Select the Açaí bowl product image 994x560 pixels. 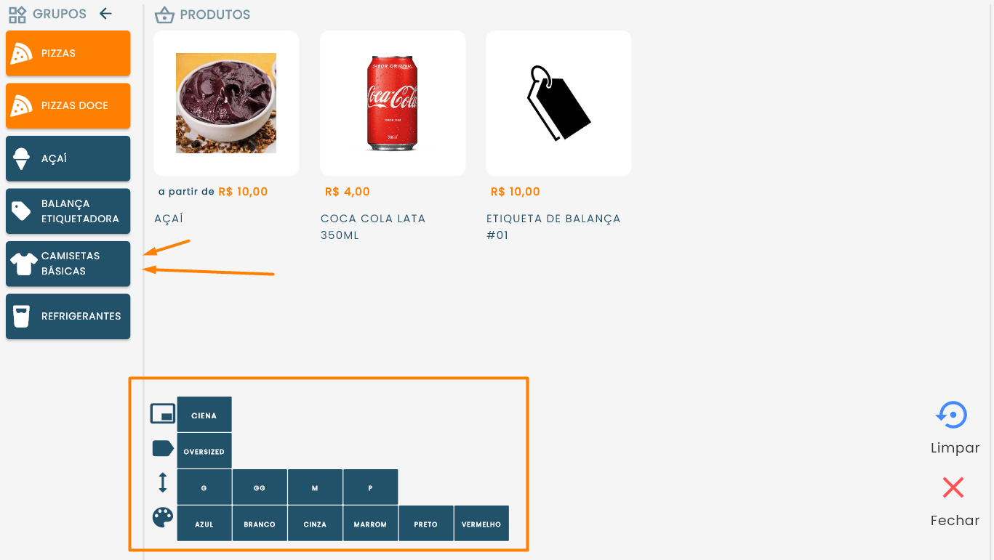(x=226, y=103)
